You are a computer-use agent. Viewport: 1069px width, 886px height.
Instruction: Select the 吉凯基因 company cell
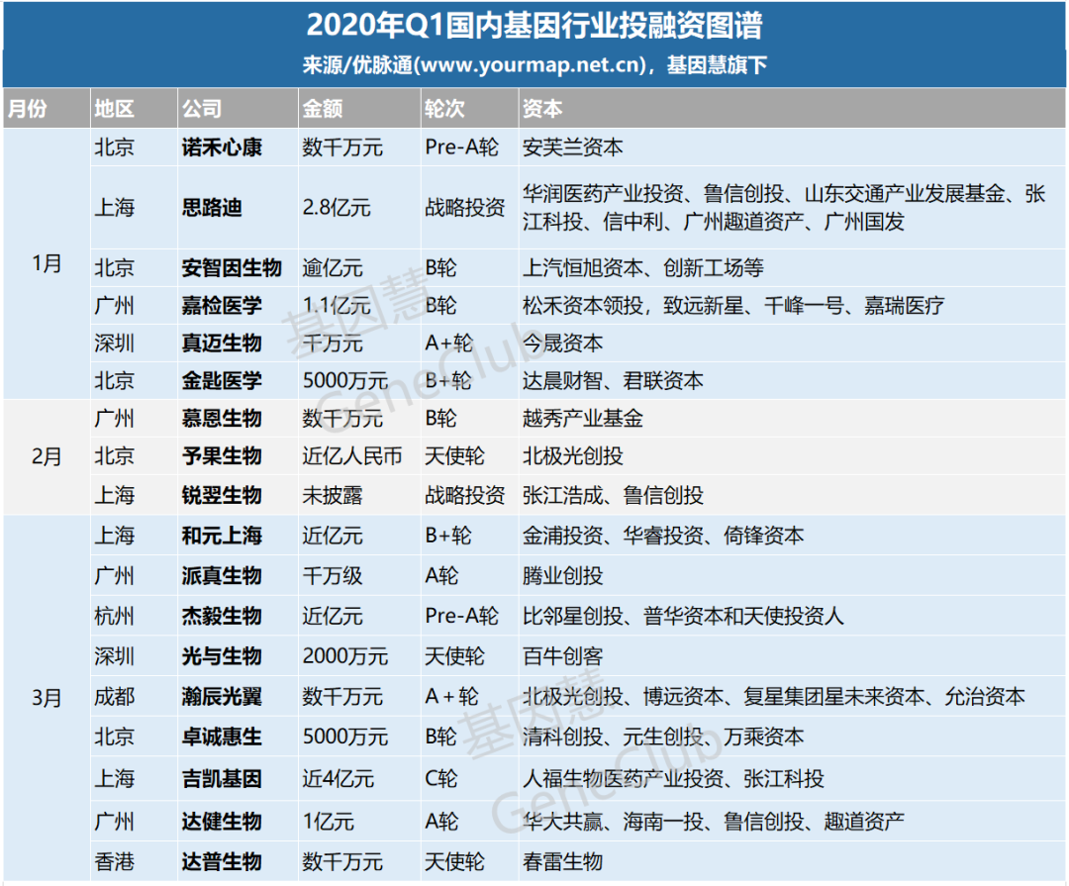point(222,779)
